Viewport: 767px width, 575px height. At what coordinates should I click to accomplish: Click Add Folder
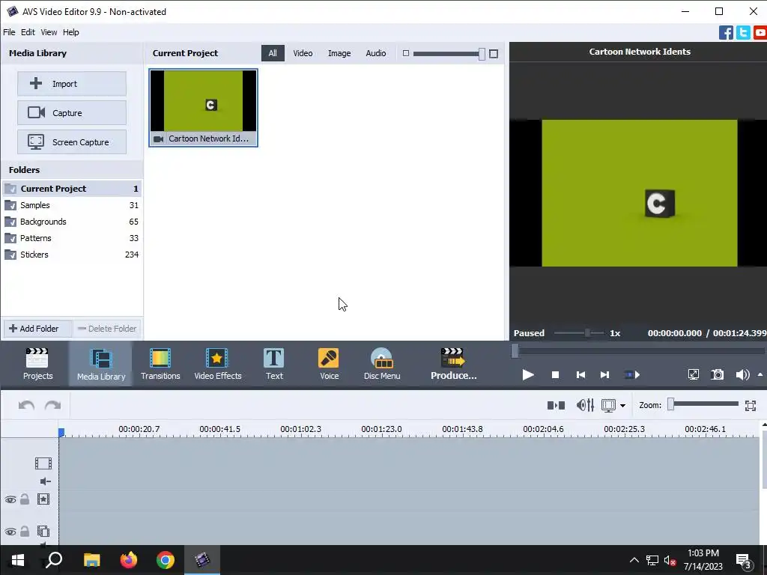pos(38,329)
